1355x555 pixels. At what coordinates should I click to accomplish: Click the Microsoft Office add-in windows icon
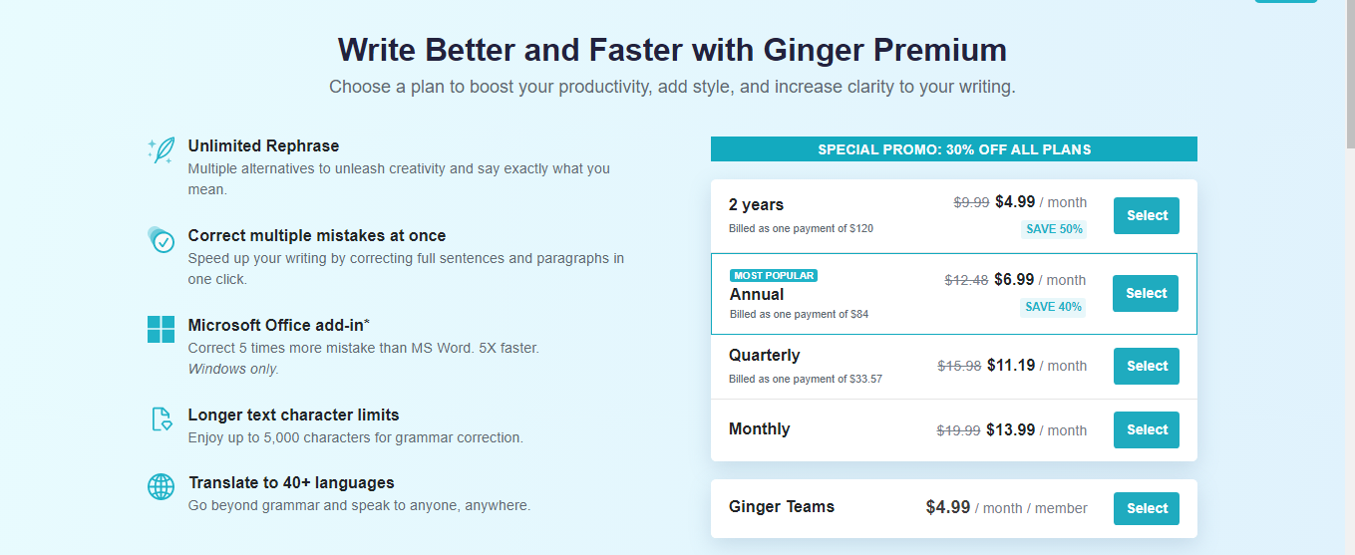tap(161, 329)
